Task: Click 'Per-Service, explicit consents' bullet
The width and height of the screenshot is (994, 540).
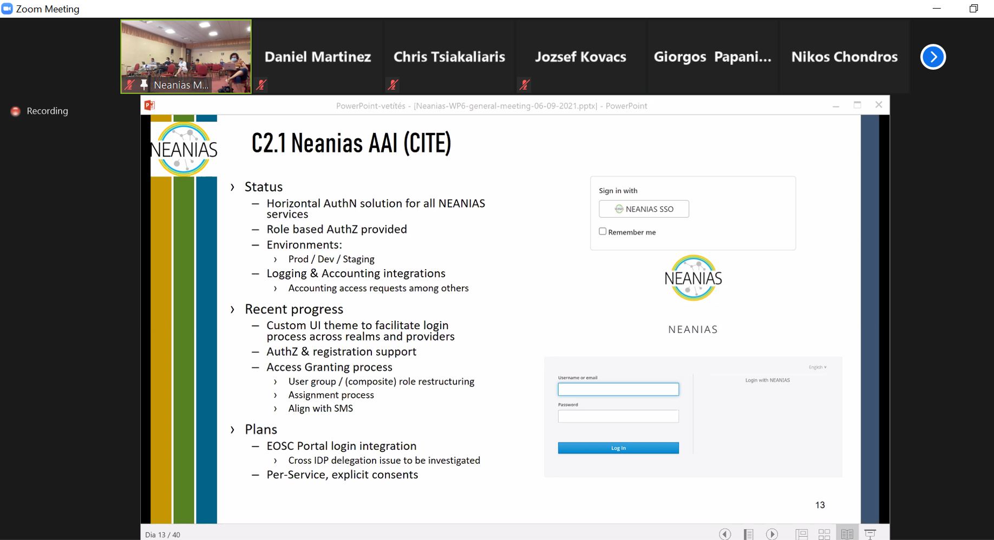Action: [342, 475]
